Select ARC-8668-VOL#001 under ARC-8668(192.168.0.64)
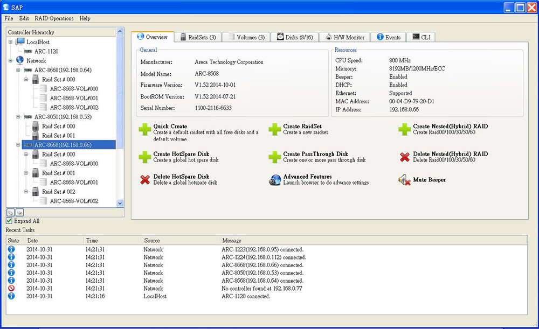The height and width of the screenshot is (329, 539). (x=74, y=98)
